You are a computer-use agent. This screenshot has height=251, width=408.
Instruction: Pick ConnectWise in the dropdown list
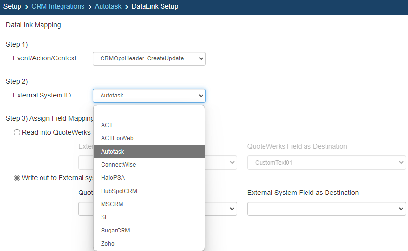point(119,165)
